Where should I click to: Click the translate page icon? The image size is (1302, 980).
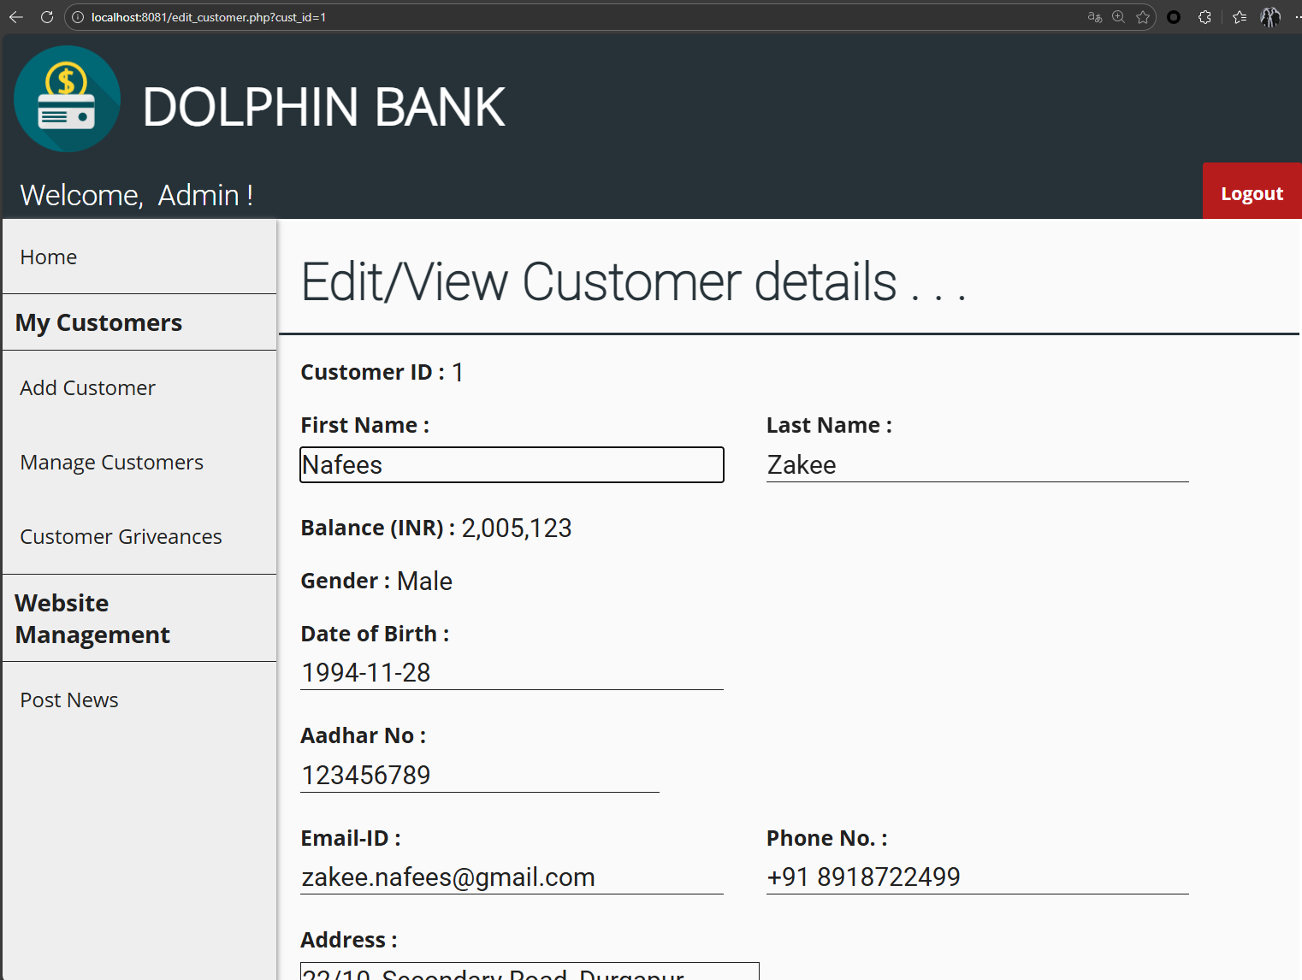pos(1094,17)
